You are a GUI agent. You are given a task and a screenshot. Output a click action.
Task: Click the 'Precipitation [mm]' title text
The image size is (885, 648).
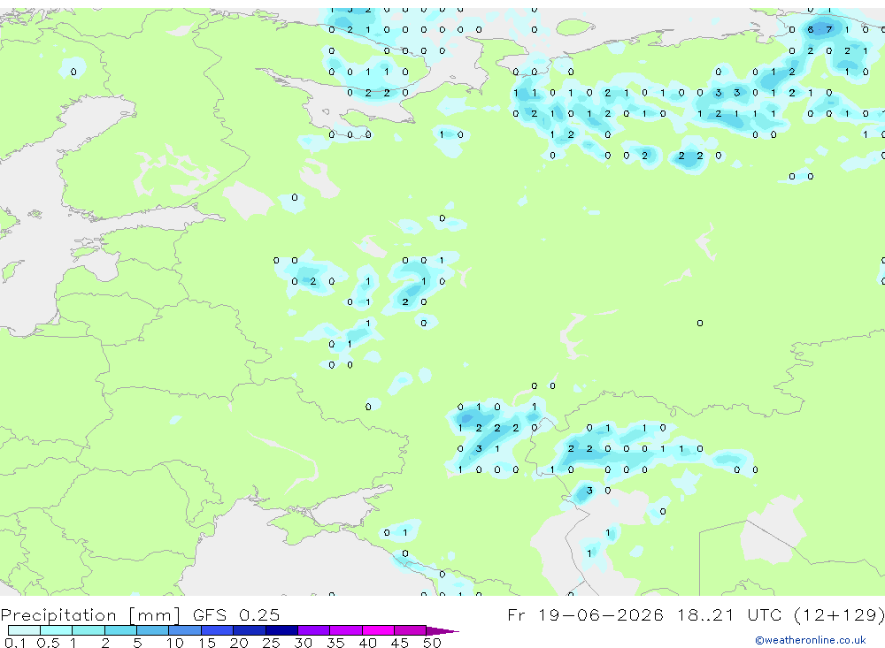[90, 615]
